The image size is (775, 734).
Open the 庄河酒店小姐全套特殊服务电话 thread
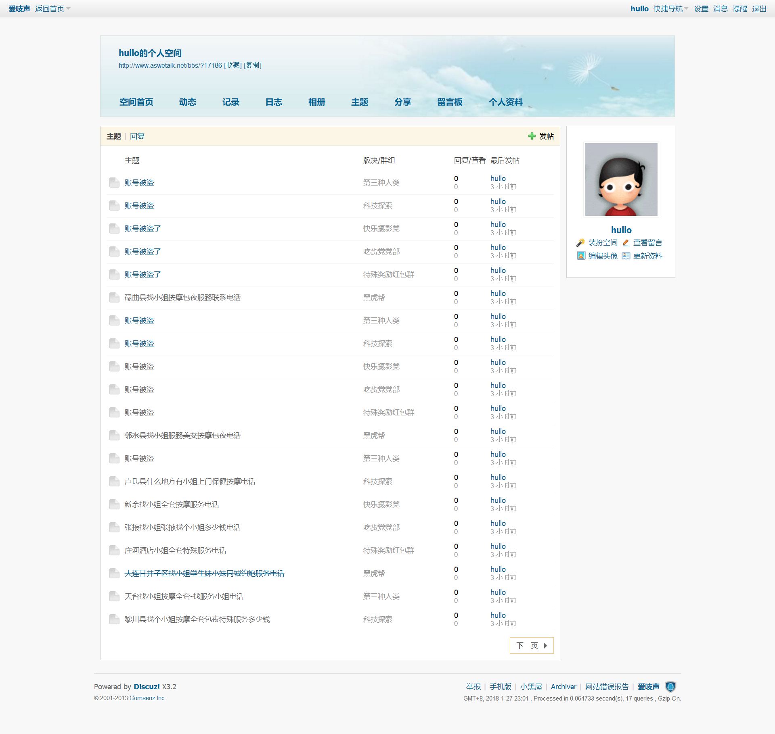coord(176,550)
